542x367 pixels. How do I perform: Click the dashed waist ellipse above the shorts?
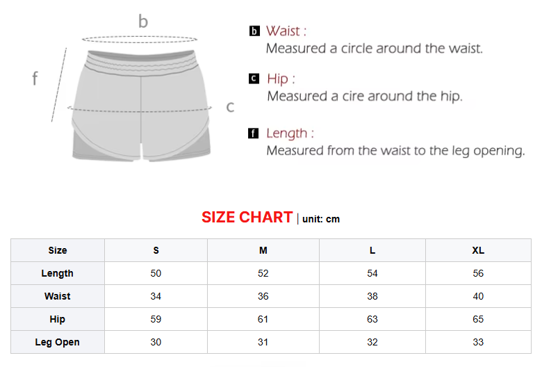pos(142,40)
